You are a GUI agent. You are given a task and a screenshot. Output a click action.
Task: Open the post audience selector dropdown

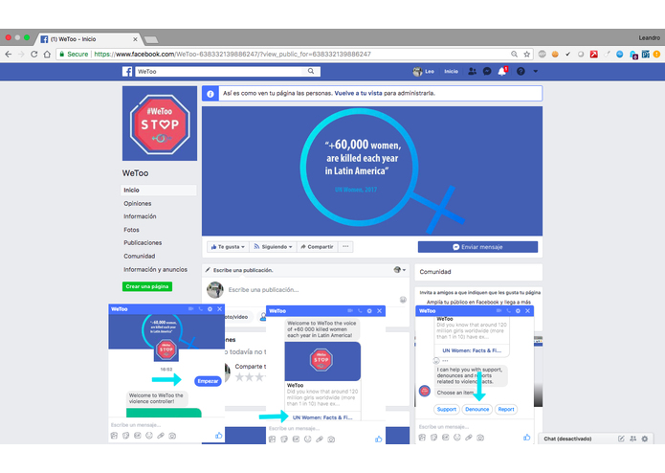coord(400,270)
